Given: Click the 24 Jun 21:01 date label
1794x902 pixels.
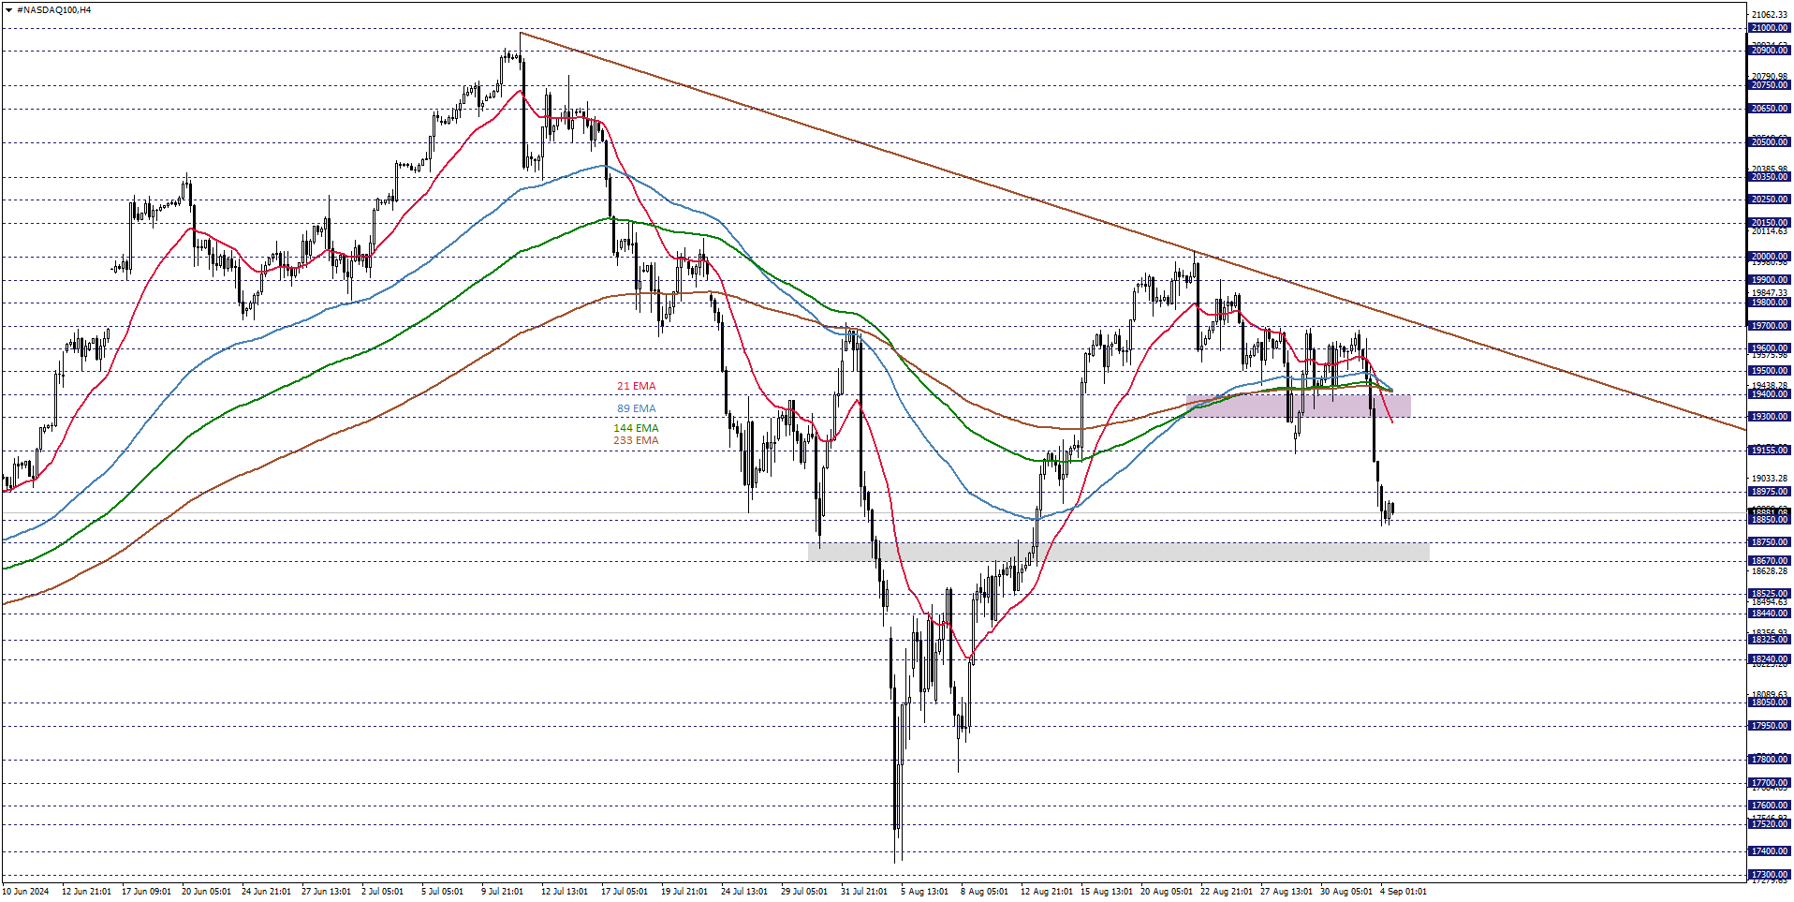Looking at the screenshot, I should [x=266, y=892].
